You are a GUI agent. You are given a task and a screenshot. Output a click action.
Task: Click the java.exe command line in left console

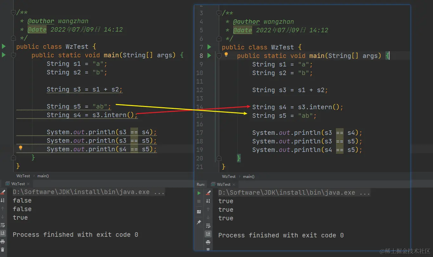coord(89,192)
